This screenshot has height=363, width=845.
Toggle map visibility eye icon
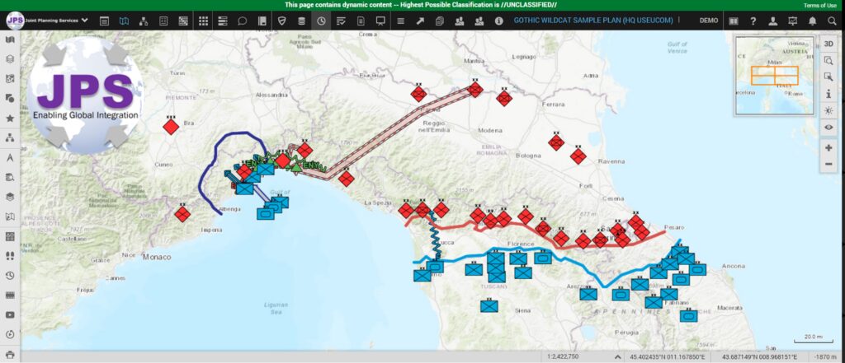[x=828, y=128]
